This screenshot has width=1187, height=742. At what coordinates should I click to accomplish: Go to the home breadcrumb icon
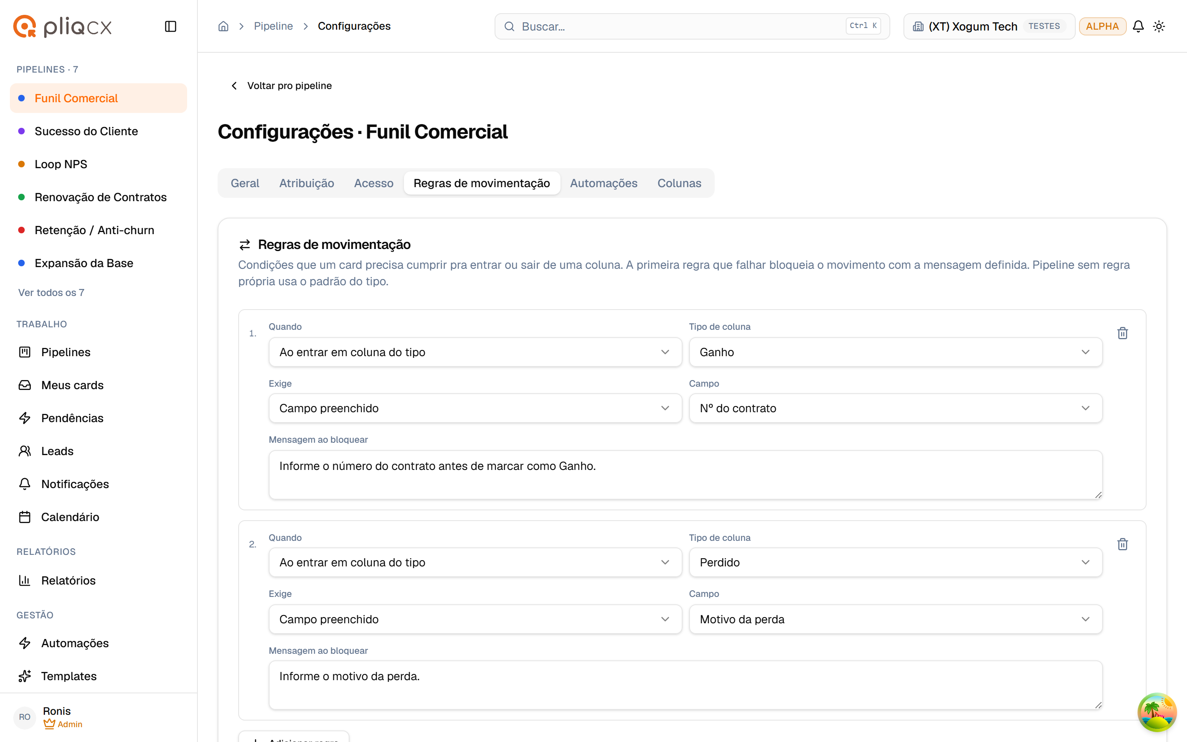223,26
